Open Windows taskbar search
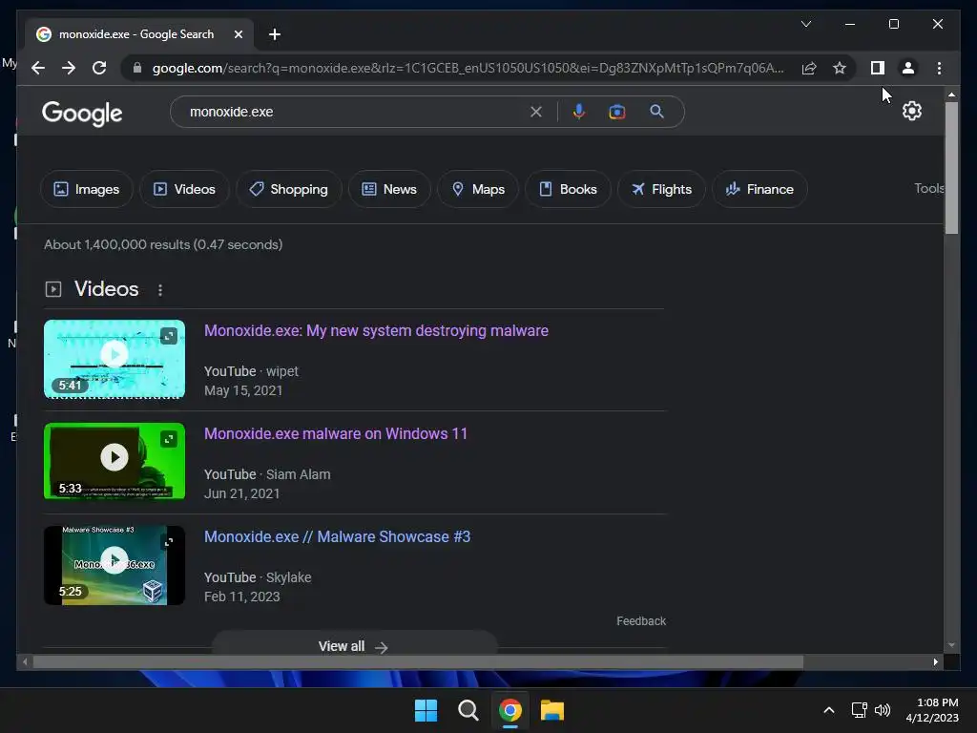 (468, 710)
